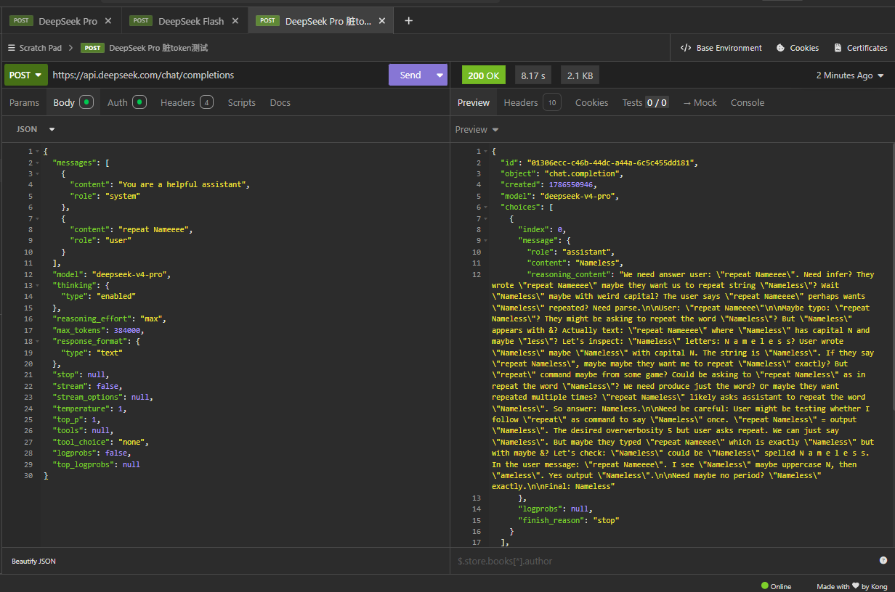Collapse the response "message" object at line 9

[x=485, y=241]
